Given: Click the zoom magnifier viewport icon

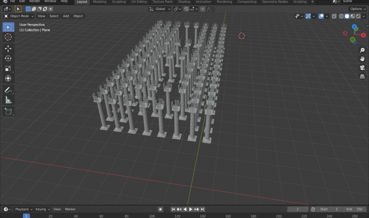Looking at the screenshot, I should click(x=362, y=50).
